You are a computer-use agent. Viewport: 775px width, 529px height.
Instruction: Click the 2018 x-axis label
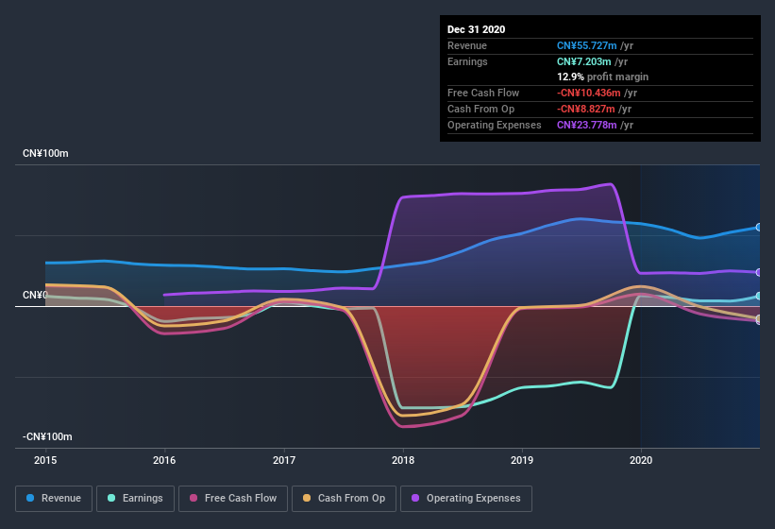coord(403,460)
